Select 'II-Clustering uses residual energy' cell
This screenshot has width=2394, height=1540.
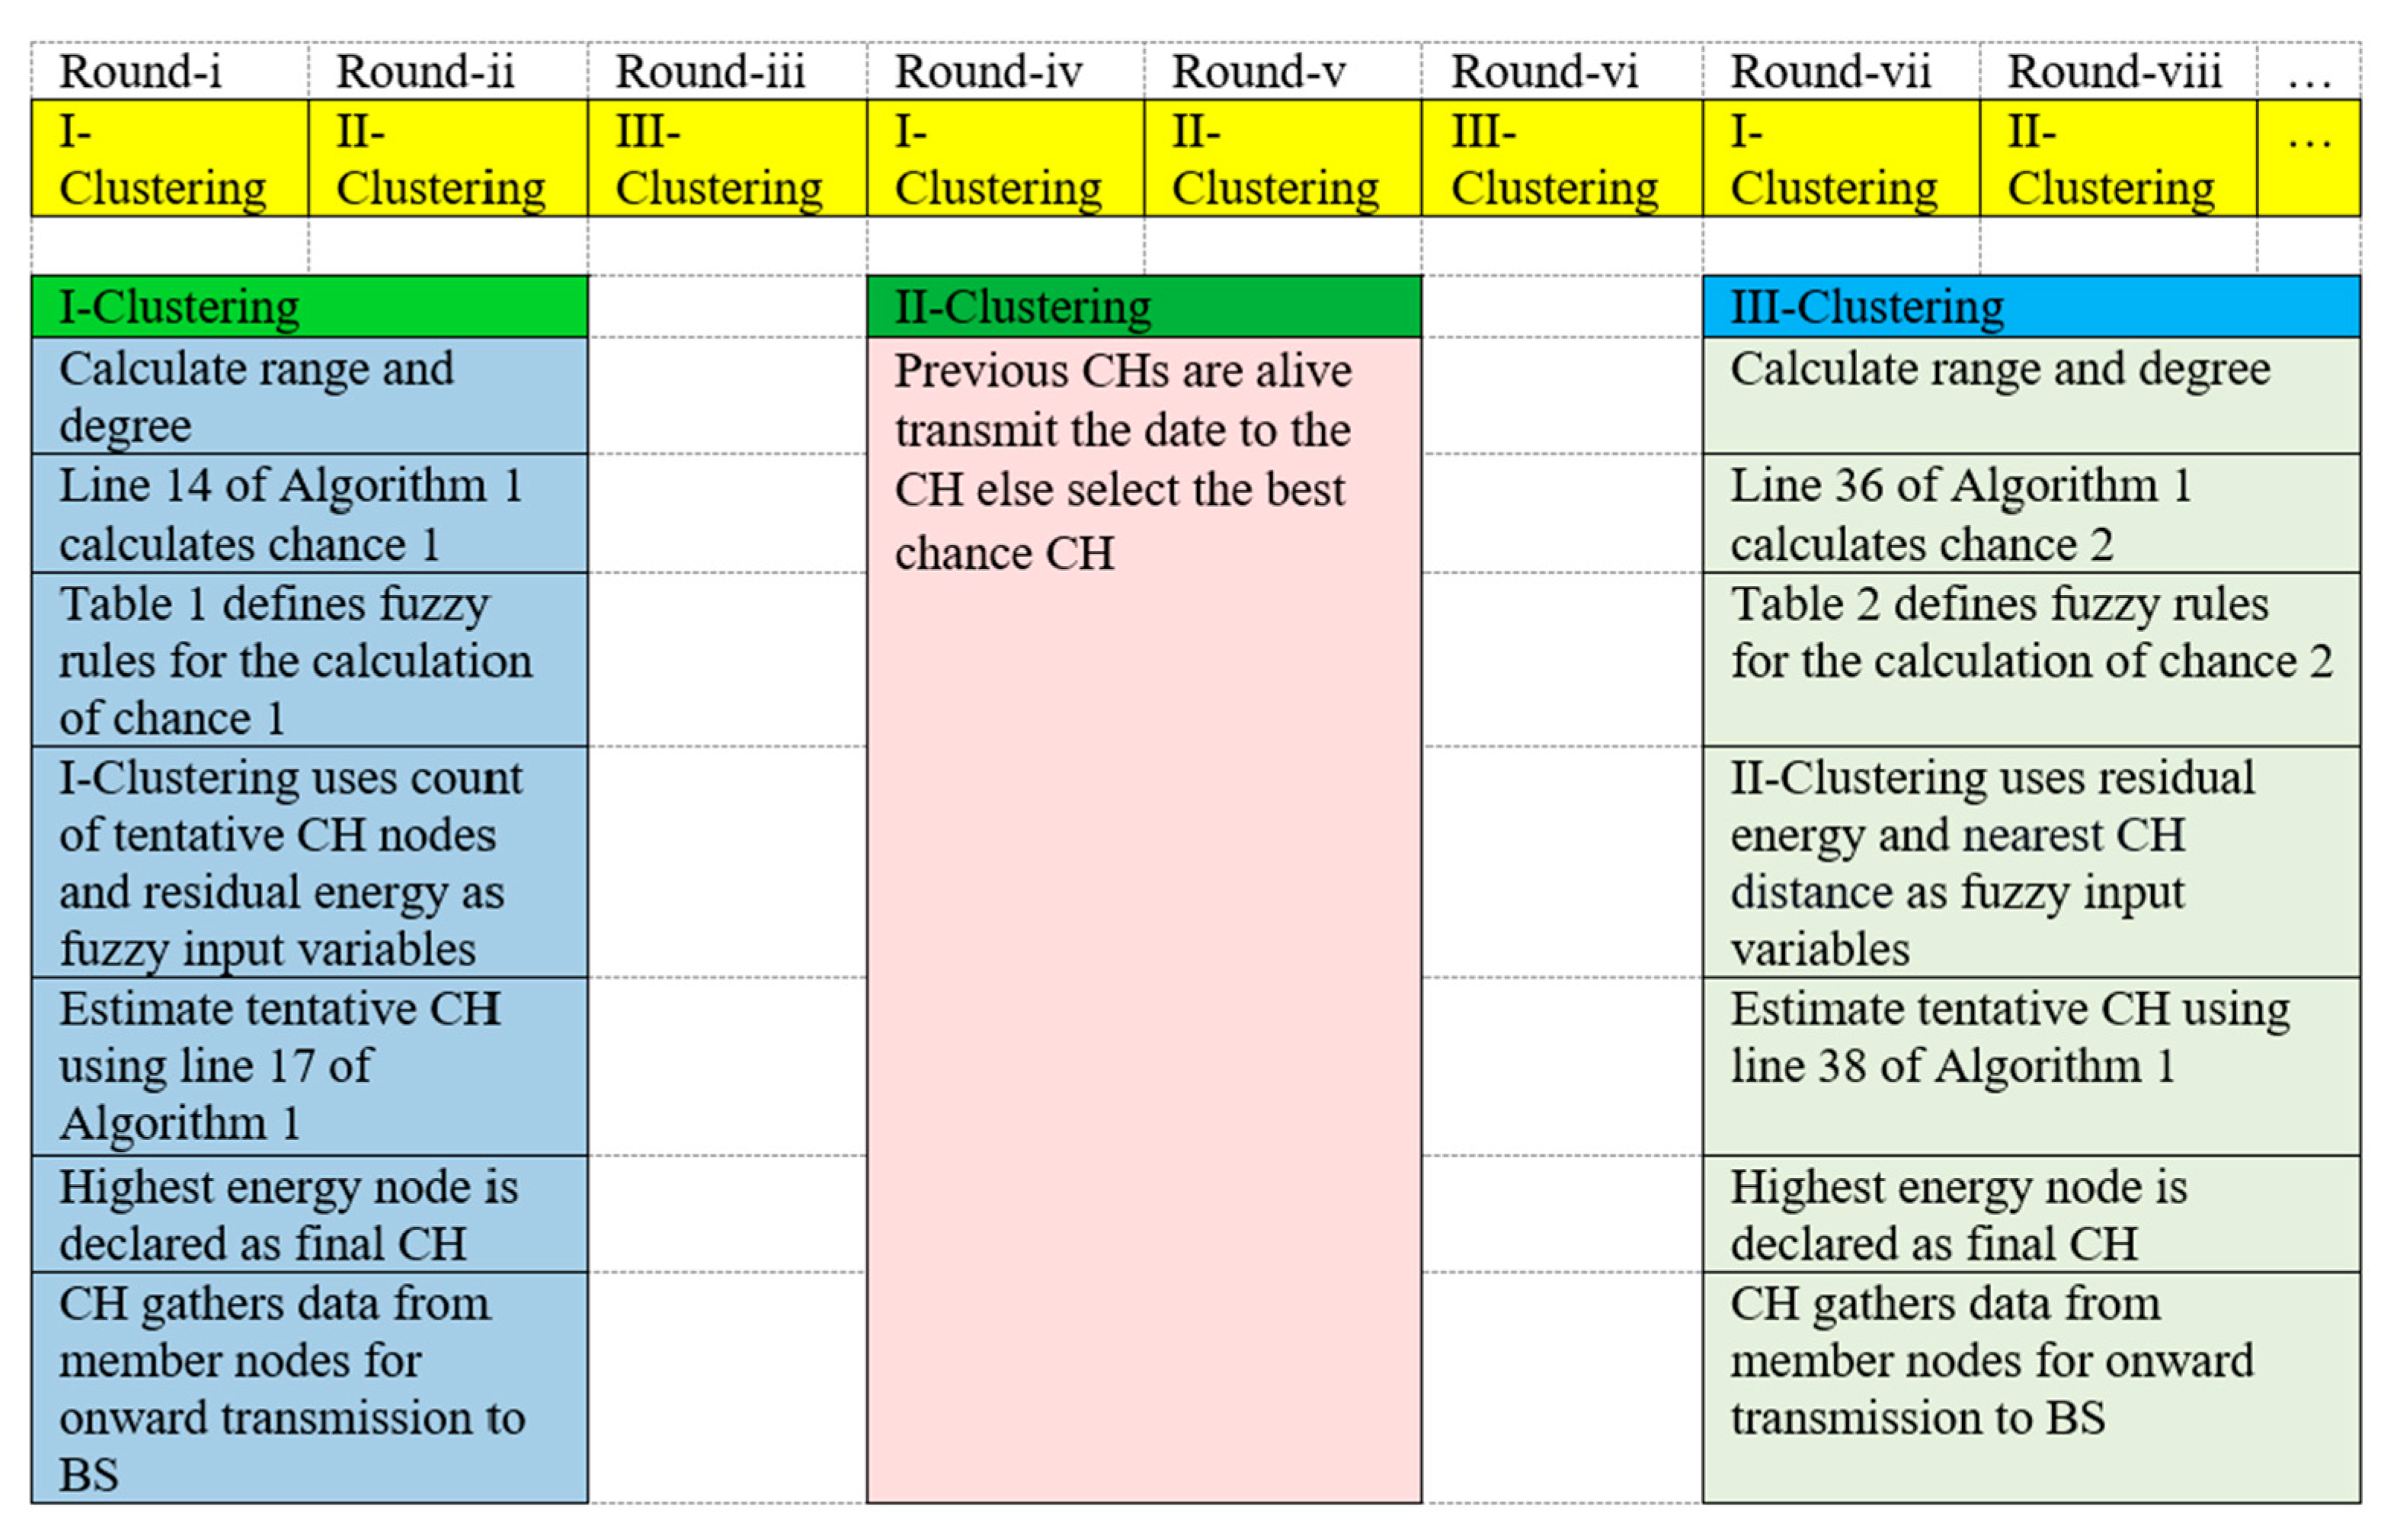[2030, 862]
